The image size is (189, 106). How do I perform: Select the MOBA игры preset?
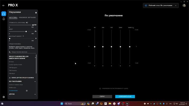12,88
